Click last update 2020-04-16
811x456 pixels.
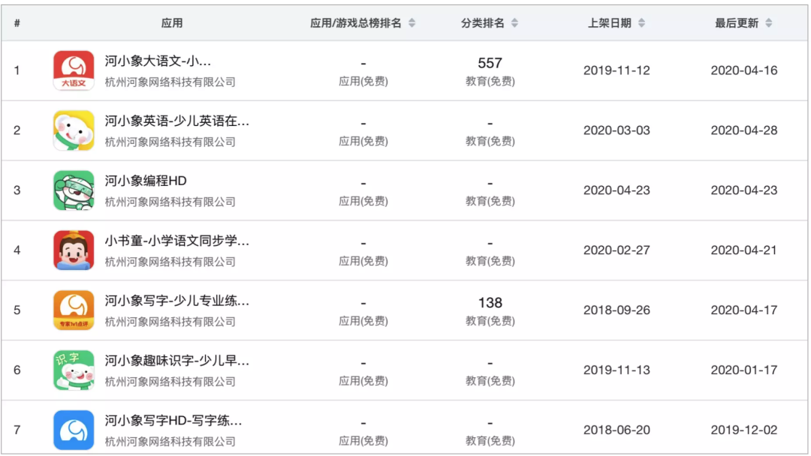point(743,70)
